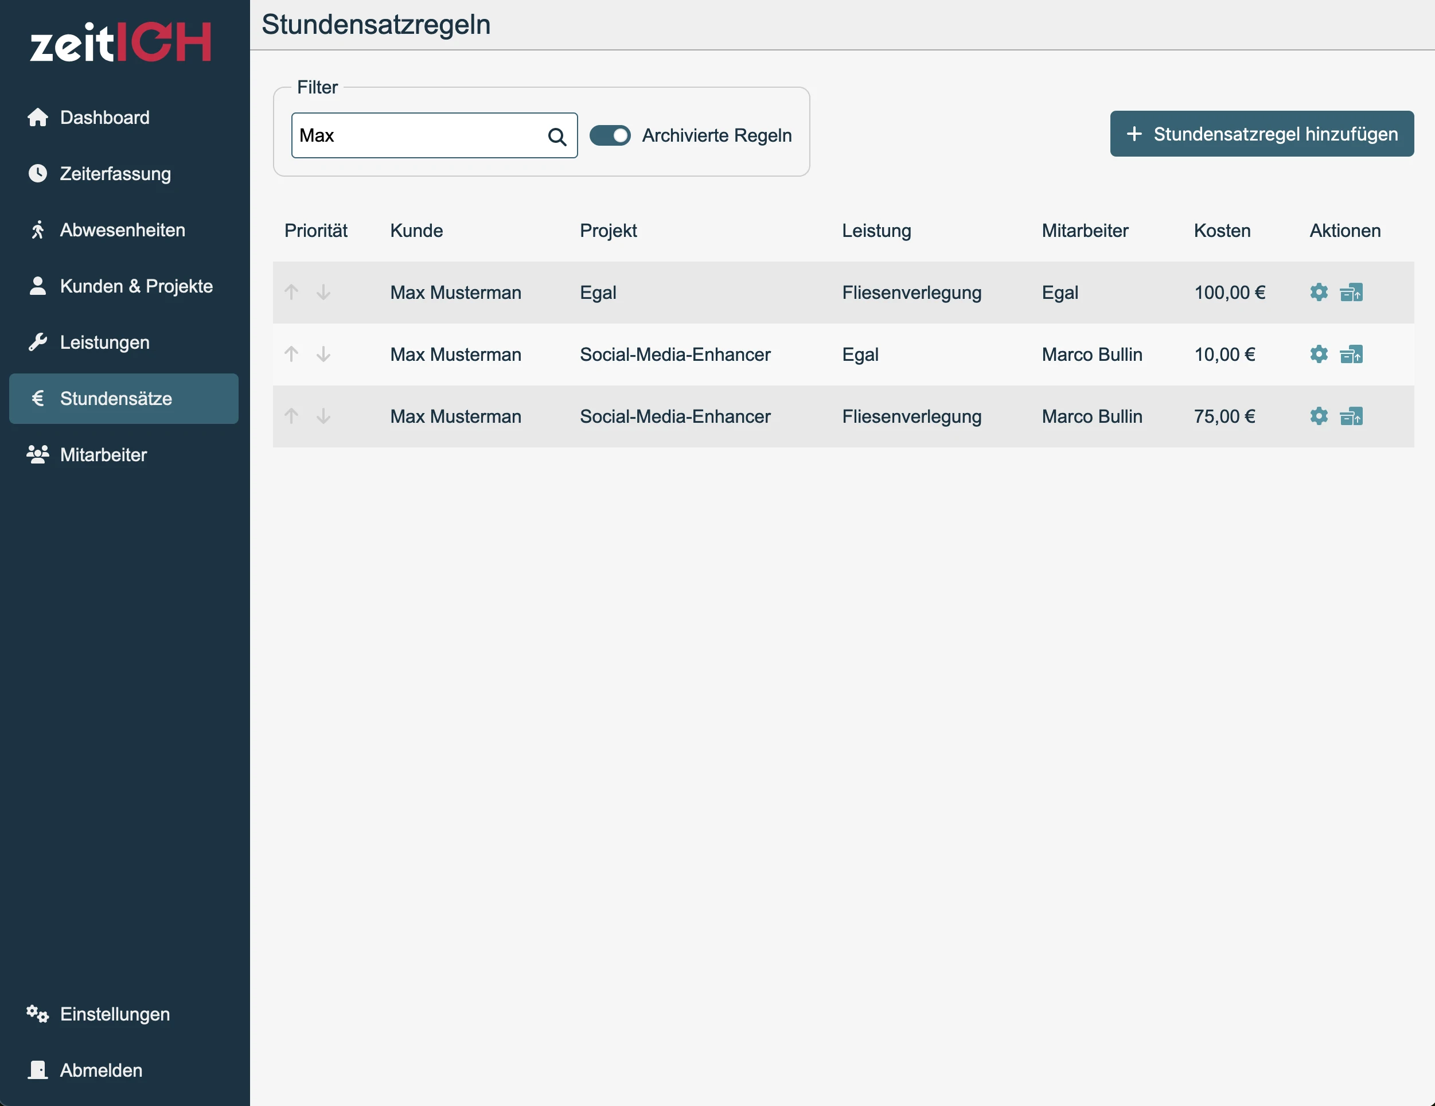This screenshot has width=1435, height=1106.
Task: Click the 10,00 € cost cell
Action: pos(1224,354)
